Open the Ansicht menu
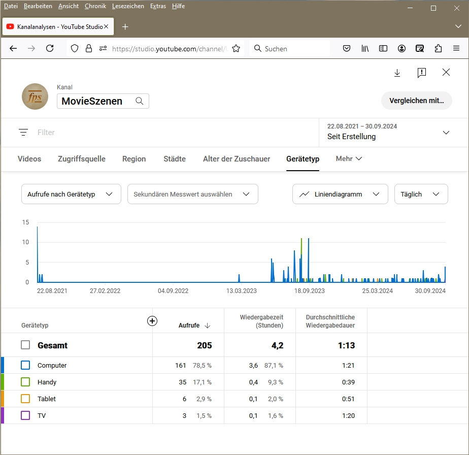 (x=69, y=6)
